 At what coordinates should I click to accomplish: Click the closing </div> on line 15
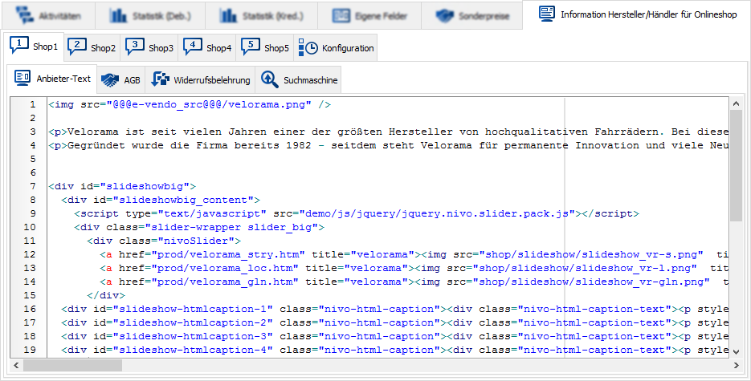click(x=106, y=295)
